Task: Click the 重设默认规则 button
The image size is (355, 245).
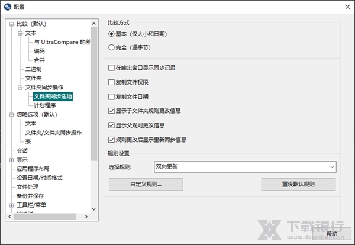Action: (x=298, y=184)
